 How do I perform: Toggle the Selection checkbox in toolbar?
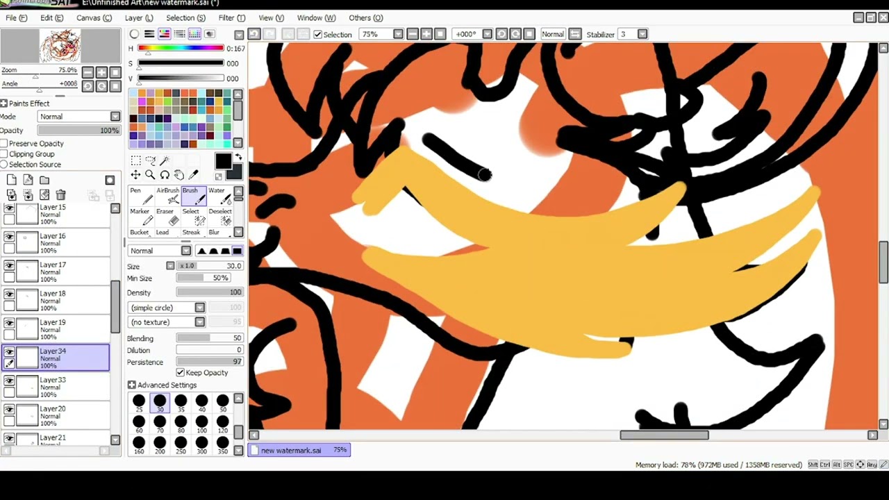pyautogui.click(x=317, y=35)
